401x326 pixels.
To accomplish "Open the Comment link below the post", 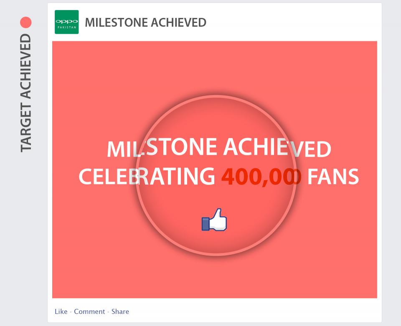I will coord(89,311).
